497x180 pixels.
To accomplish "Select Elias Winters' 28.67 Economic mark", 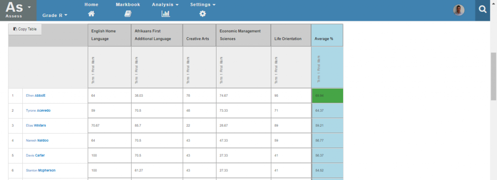I will 244,125.
